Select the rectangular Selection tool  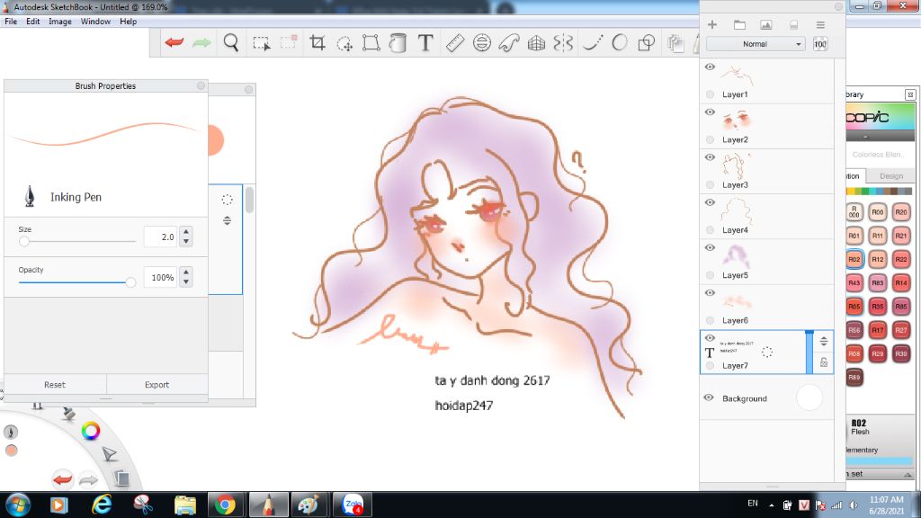[262, 43]
